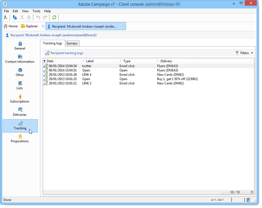Click the 'LINK 4' label cell
Image resolution: width=262 pixels, height=208 pixels.
click(87, 74)
